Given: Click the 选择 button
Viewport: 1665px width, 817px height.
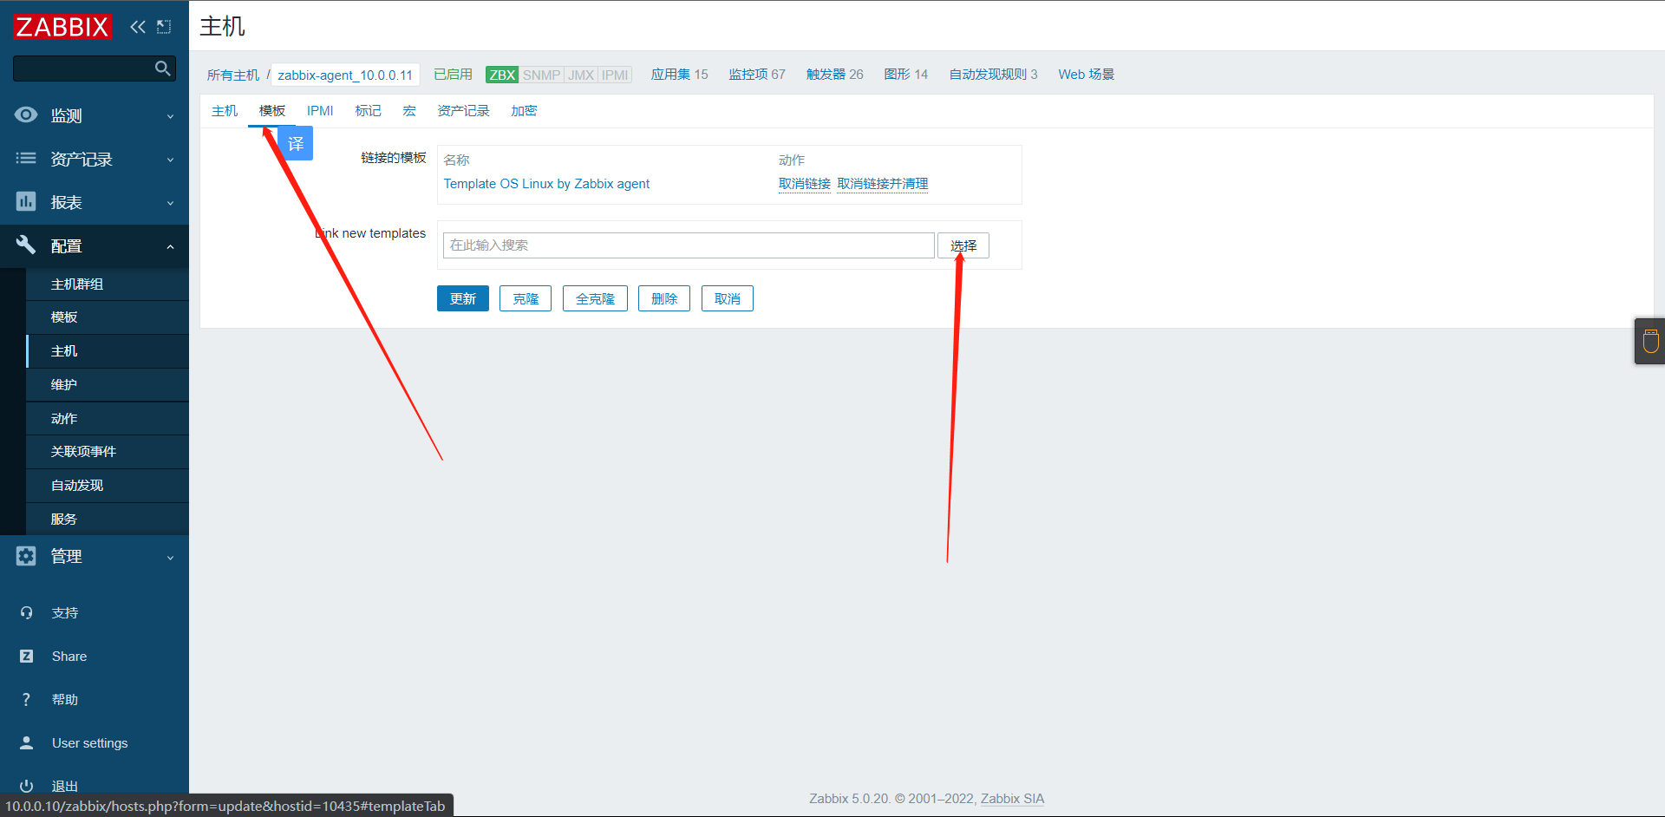Looking at the screenshot, I should tap(963, 245).
